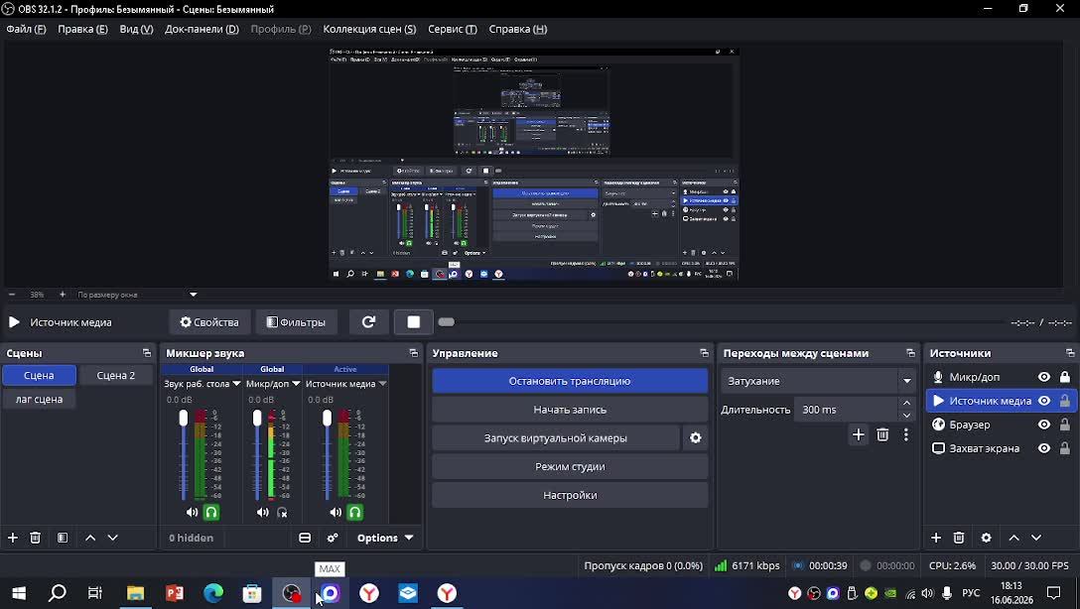Open Свойства of the media source

click(x=209, y=322)
